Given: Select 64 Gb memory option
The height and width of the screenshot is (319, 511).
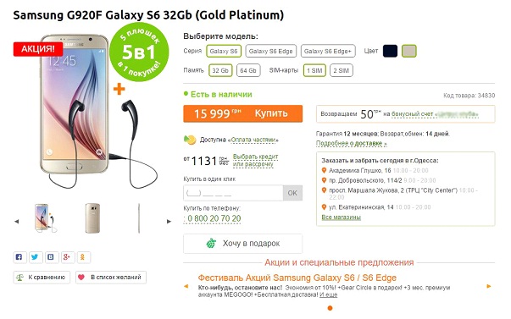Looking at the screenshot, I should click(x=248, y=70).
